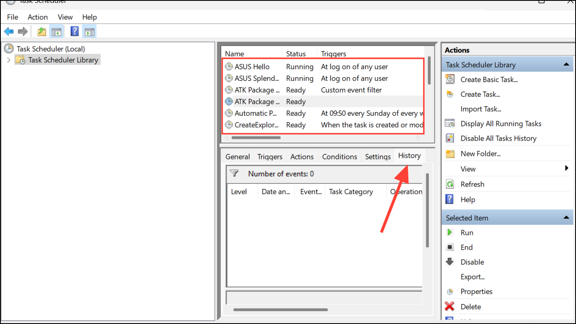Open the View submenu arrow
Viewport: 576px width, 324px height.
coord(567,168)
